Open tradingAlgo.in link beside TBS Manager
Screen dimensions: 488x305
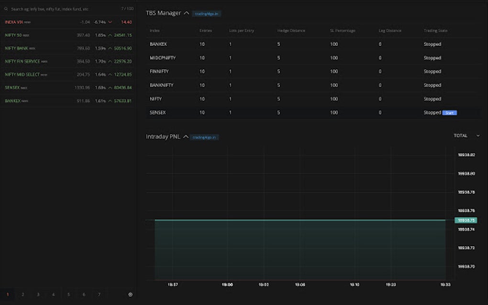pos(206,14)
